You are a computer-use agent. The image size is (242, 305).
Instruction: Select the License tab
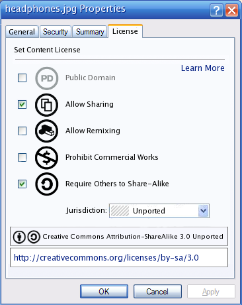125,31
